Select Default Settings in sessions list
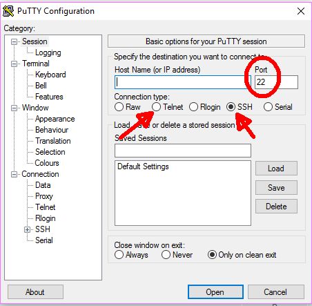 click(143, 166)
